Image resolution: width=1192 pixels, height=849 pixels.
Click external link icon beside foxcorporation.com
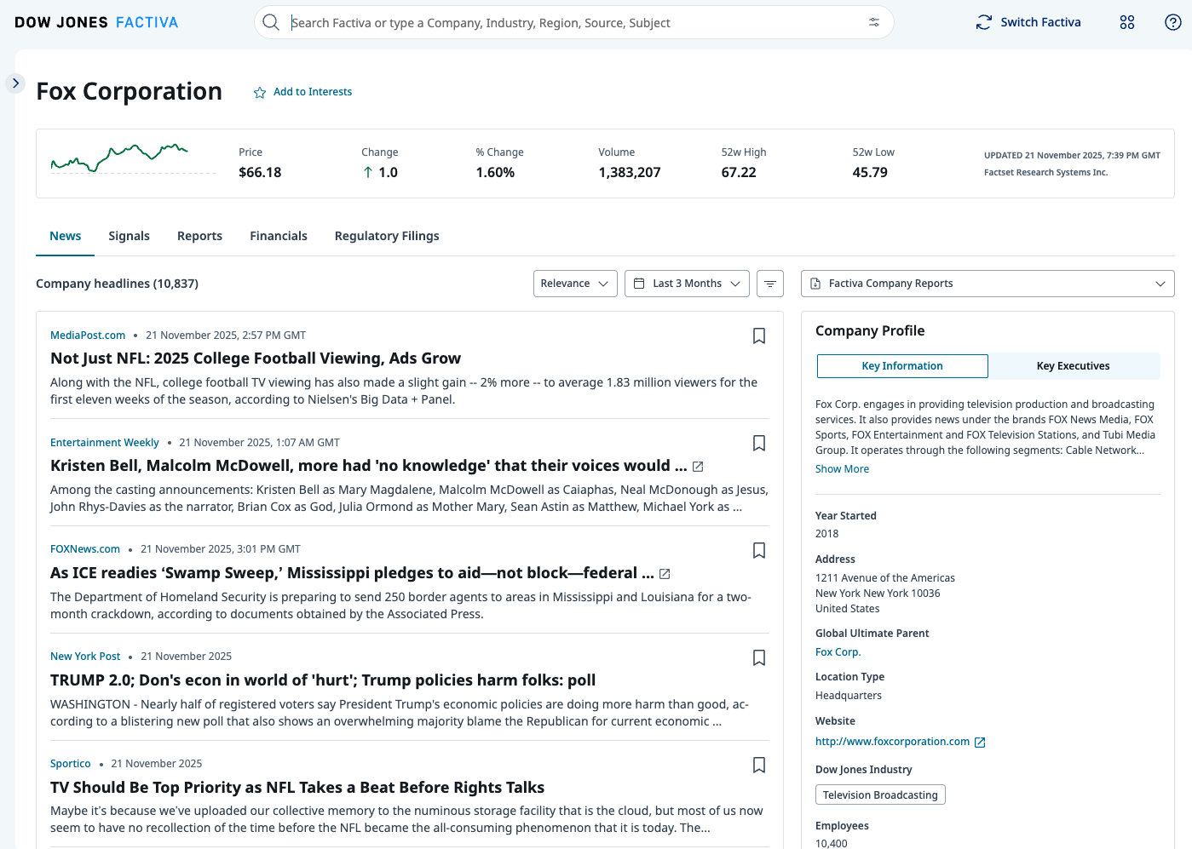click(980, 743)
